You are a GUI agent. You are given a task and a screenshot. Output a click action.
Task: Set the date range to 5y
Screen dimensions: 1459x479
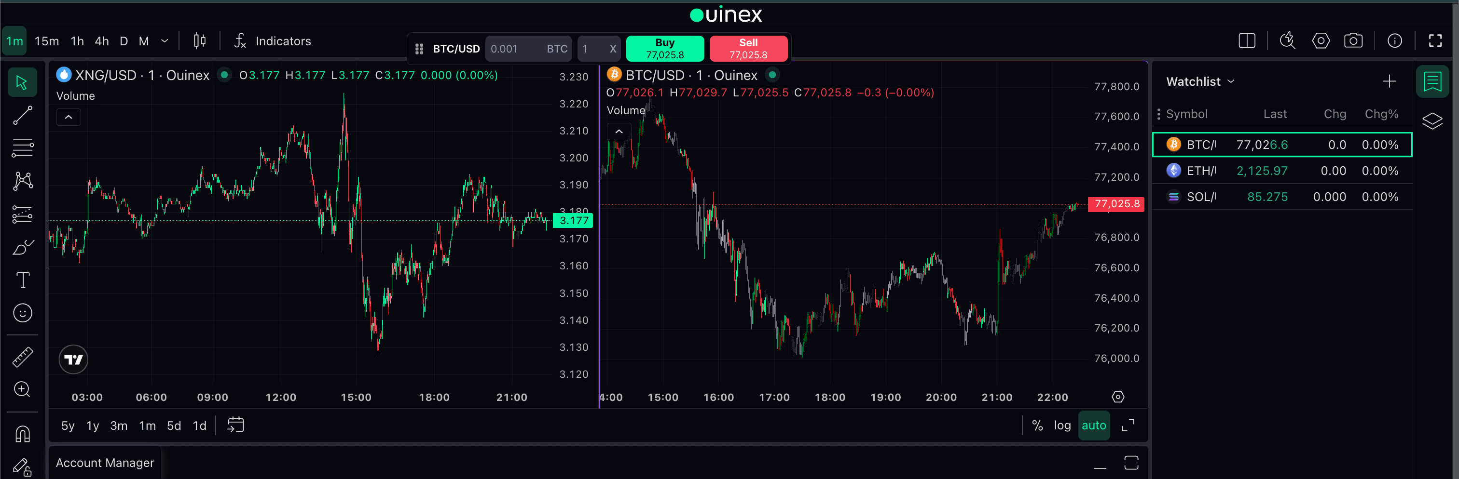point(68,426)
